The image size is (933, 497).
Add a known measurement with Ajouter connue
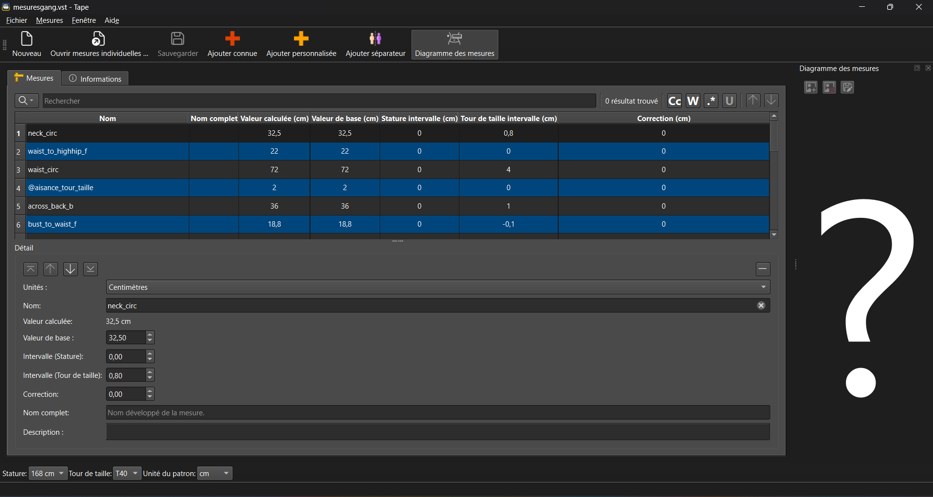232,44
